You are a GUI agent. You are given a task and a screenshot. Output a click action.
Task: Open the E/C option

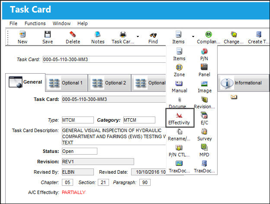pos(204,119)
